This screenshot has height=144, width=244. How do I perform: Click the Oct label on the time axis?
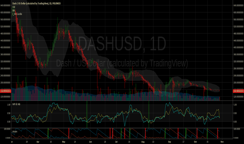[195, 142]
